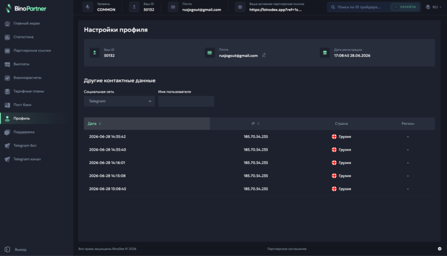447x256 pixels.
Task: Click the Telegram бот paper plane icon
Action: coord(7,146)
